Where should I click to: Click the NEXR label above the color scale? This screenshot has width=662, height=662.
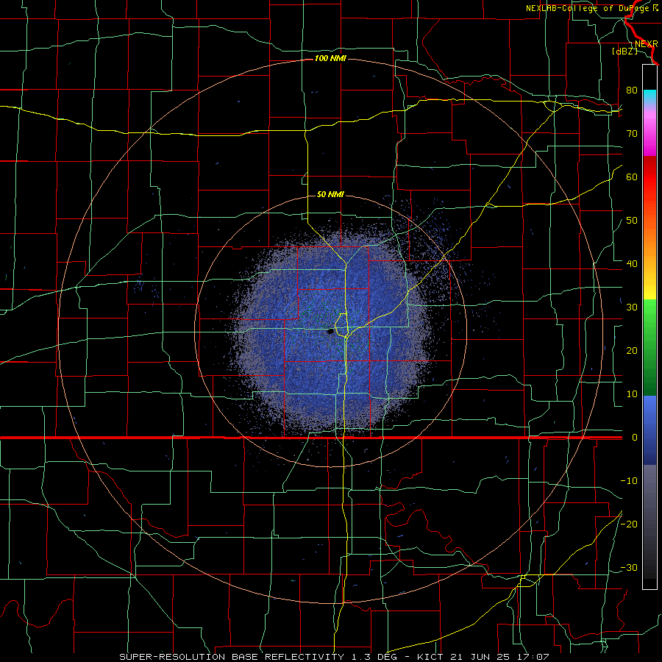(x=647, y=44)
